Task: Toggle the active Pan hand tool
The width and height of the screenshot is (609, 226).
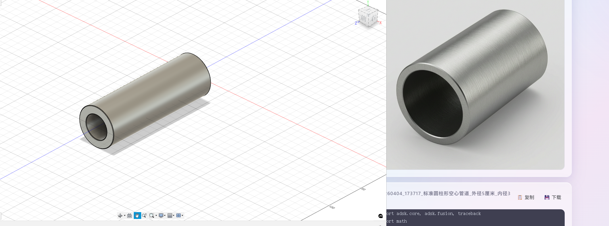Action: click(x=137, y=216)
